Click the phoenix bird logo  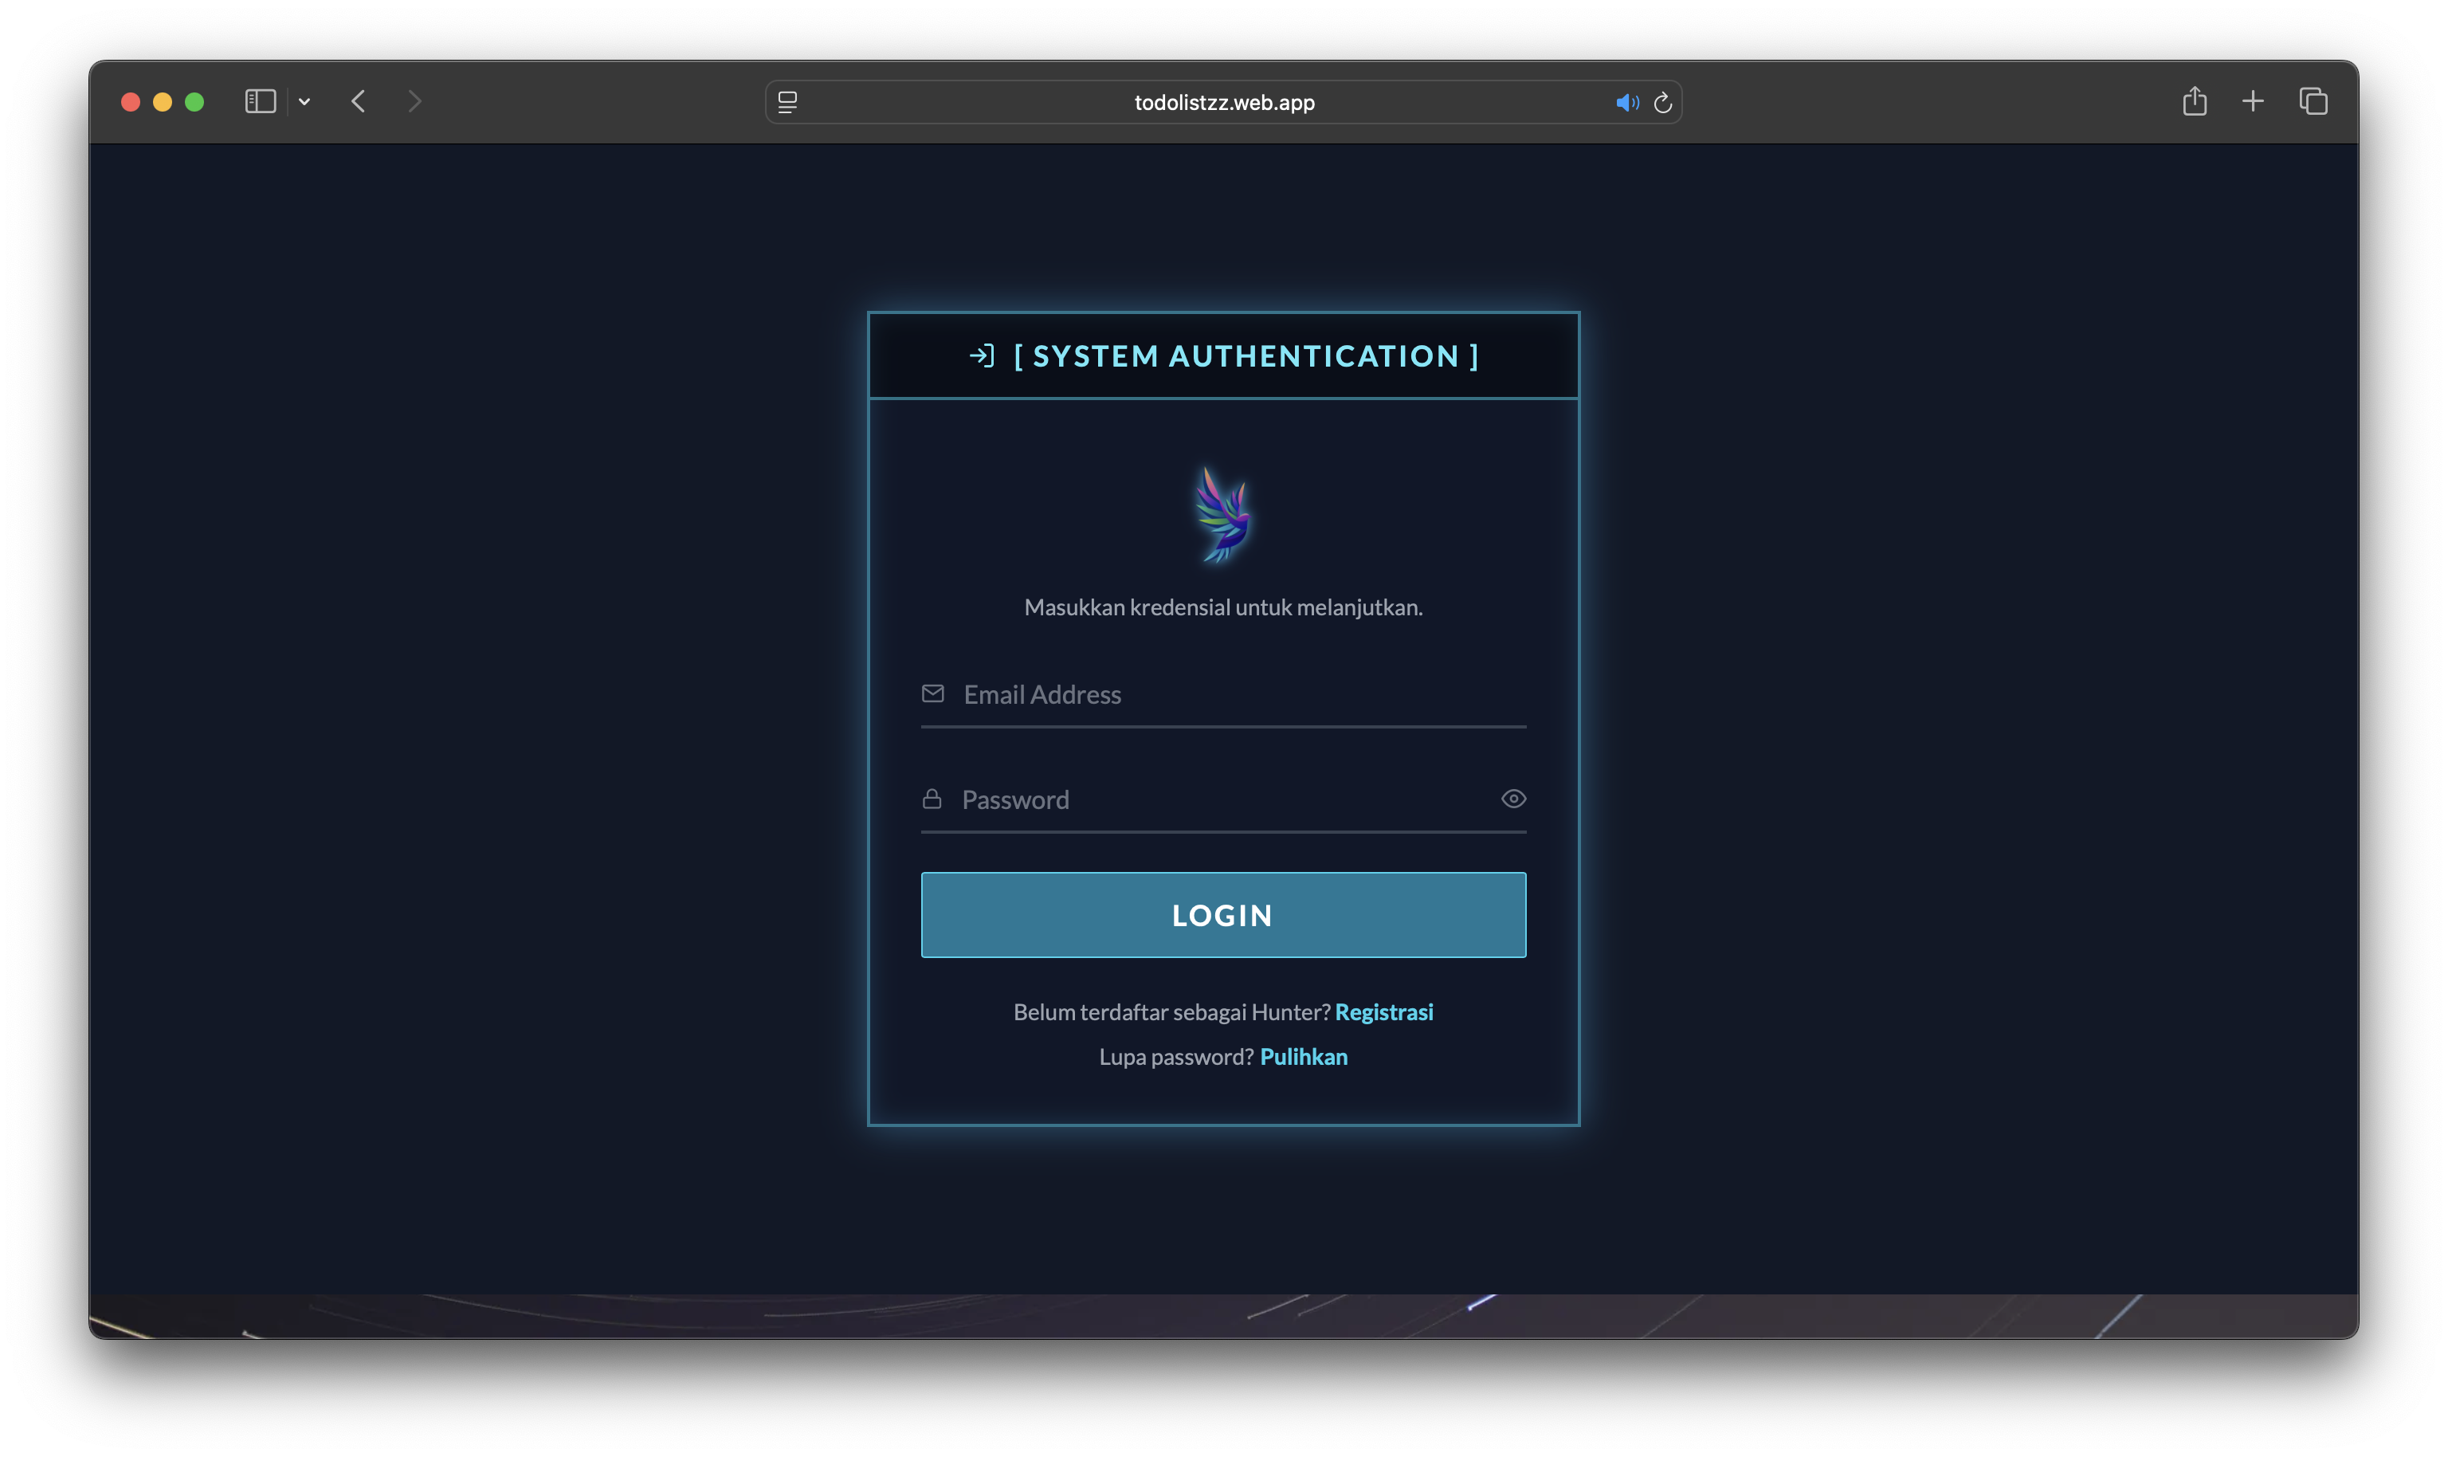pyautogui.click(x=1223, y=514)
